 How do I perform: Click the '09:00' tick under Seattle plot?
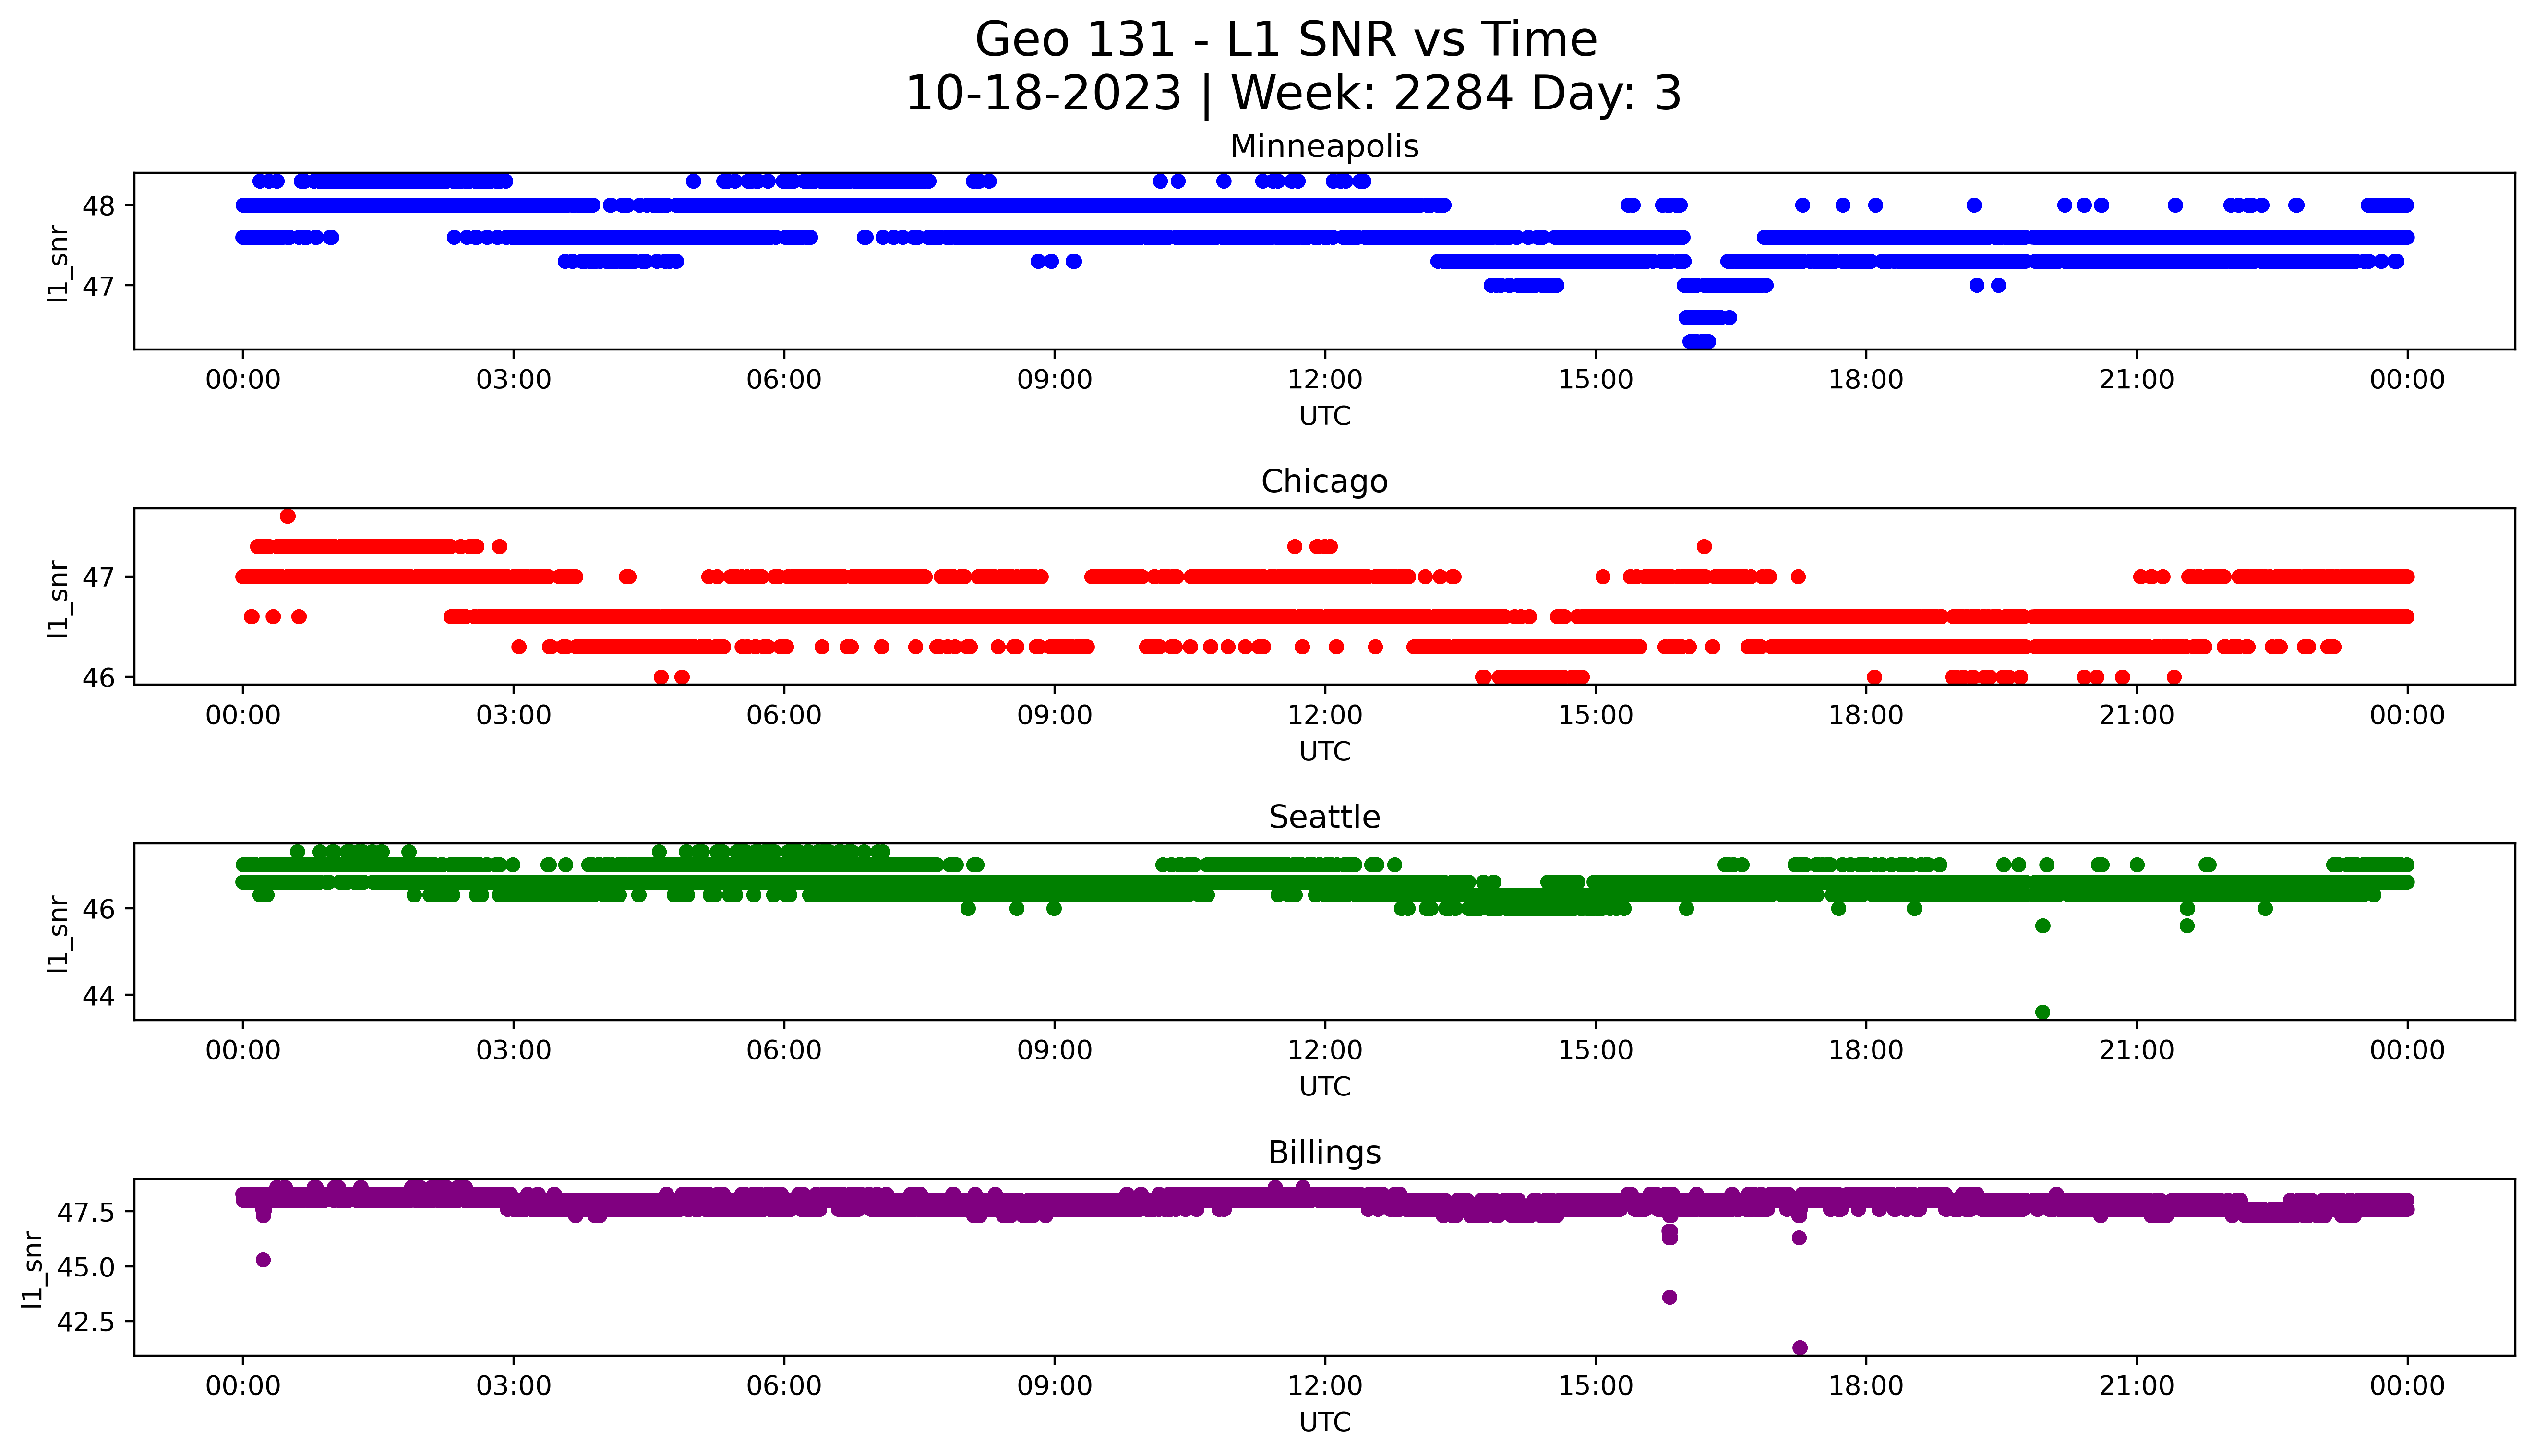pyautogui.click(x=1055, y=1050)
